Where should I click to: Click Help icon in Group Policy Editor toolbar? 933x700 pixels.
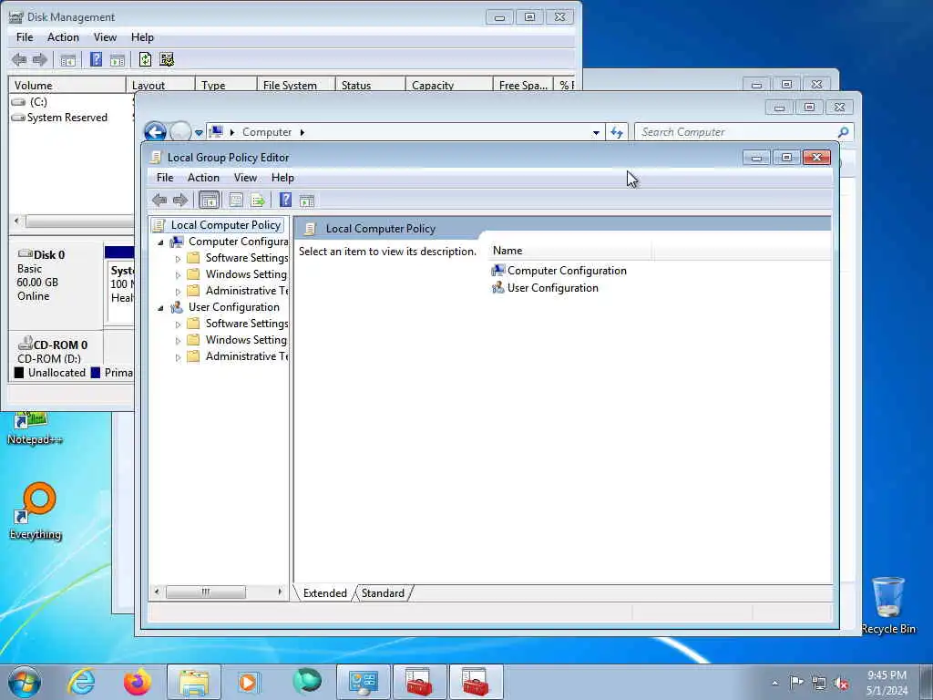[x=285, y=201]
